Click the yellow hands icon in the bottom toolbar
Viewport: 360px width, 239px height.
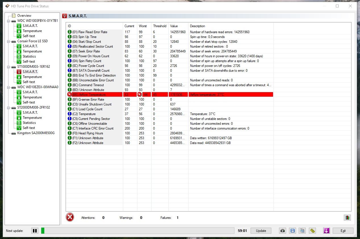pyautogui.click(x=312, y=230)
